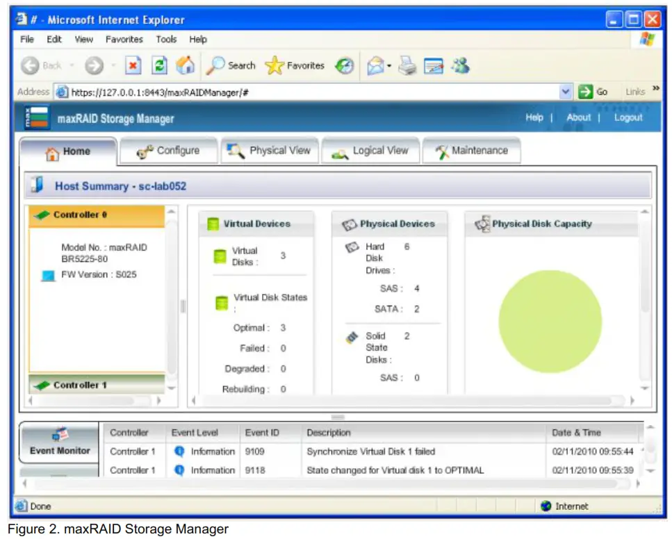Image resolution: width=672 pixels, height=539 pixels.
Task: Switch to the Logical View tab
Action: tap(370, 151)
